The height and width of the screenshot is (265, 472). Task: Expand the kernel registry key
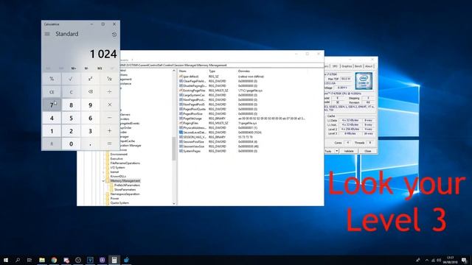click(x=103, y=172)
